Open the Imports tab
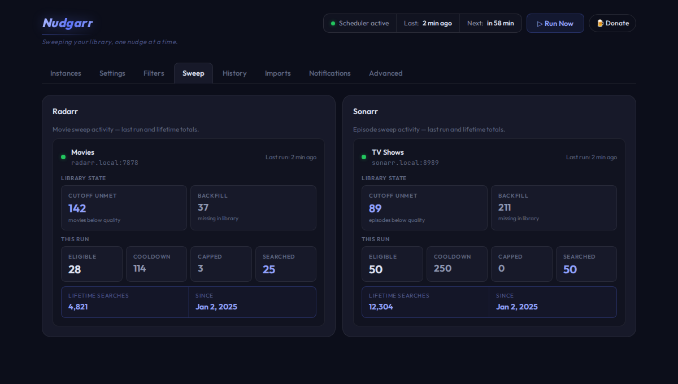Viewport: 678px width, 384px height. click(277, 73)
